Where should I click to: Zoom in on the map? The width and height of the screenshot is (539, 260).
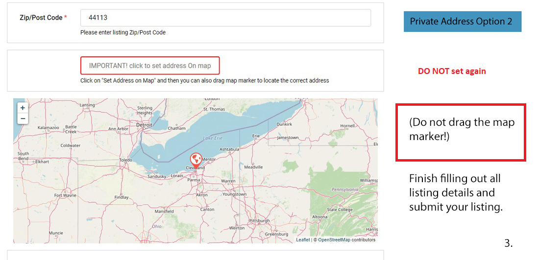23,108
